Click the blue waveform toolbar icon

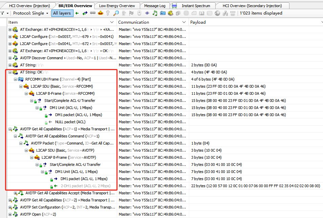(147, 13)
